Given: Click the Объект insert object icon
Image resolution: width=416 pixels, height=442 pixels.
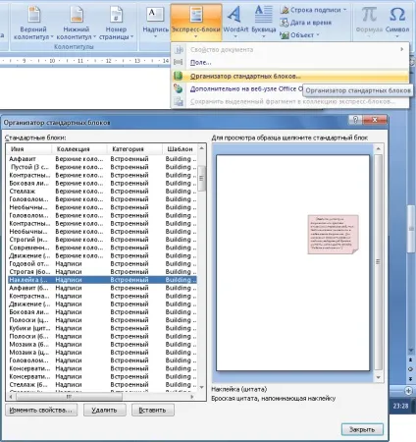Looking at the screenshot, I should click(285, 35).
